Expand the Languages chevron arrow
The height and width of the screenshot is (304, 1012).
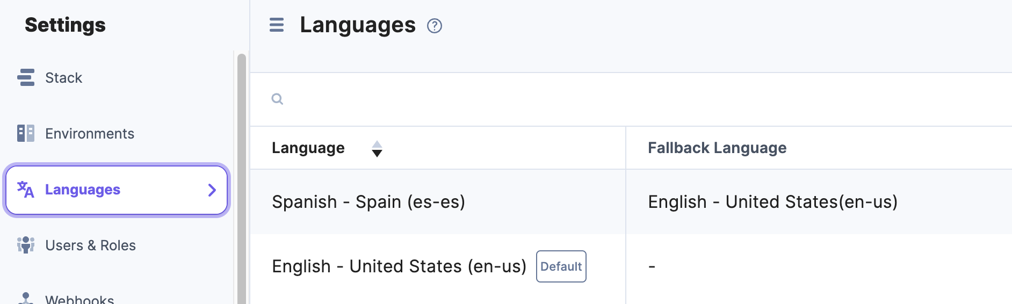212,190
